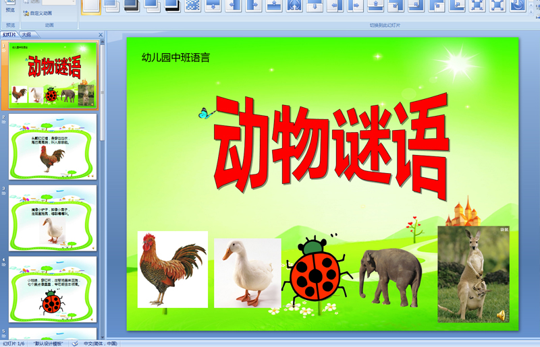Apply the Box In transition with inward arrows
The width and height of the screenshot is (540, 347).
[477, 5]
